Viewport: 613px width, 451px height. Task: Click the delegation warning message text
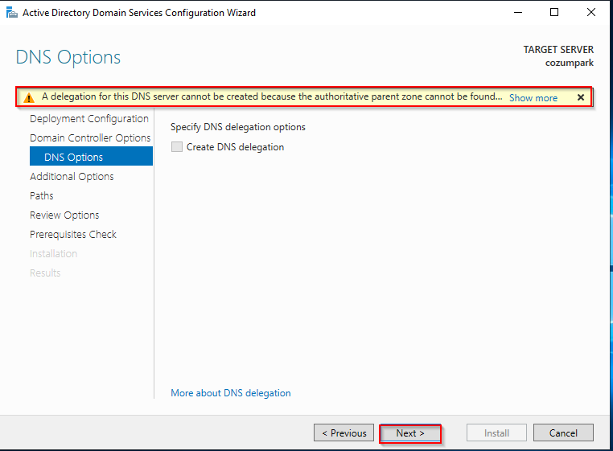pyautogui.click(x=272, y=96)
